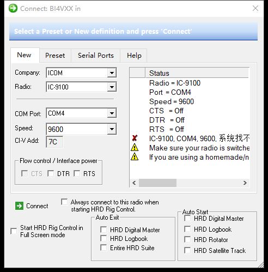The height and width of the screenshot is (272, 268).
Task: Click the Speed field showing 9600
Action: 81,129
